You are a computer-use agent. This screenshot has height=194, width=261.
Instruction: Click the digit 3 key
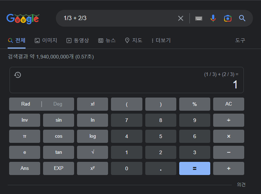click(x=195, y=152)
